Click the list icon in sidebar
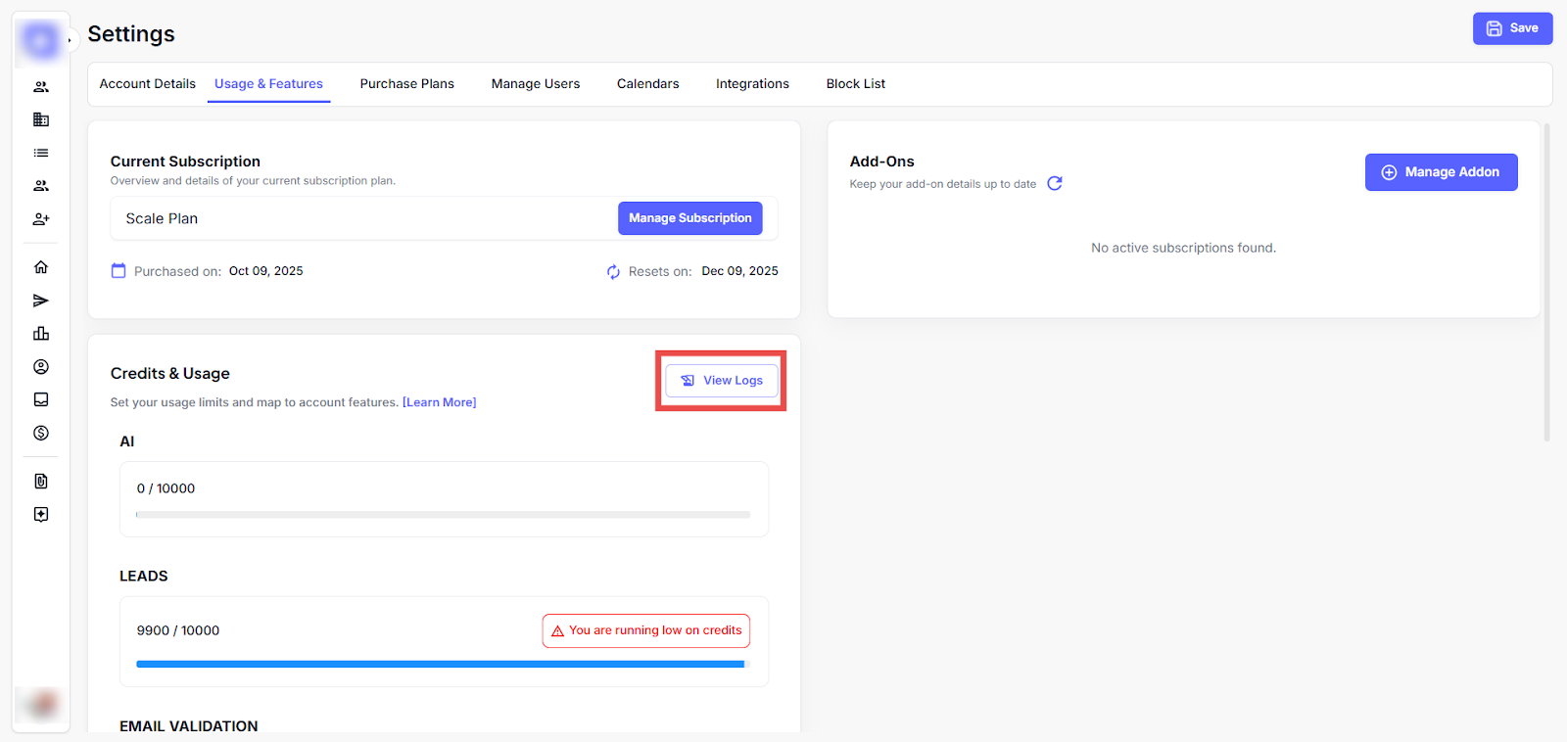The image size is (1567, 742). (x=41, y=153)
